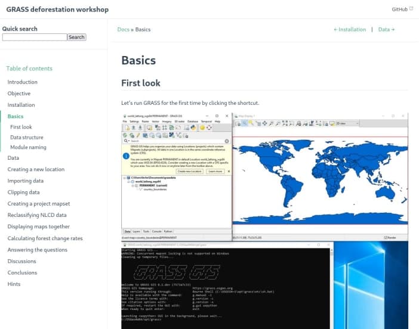Jump to Data structure subsection
The height and width of the screenshot is (329, 419).
point(27,137)
